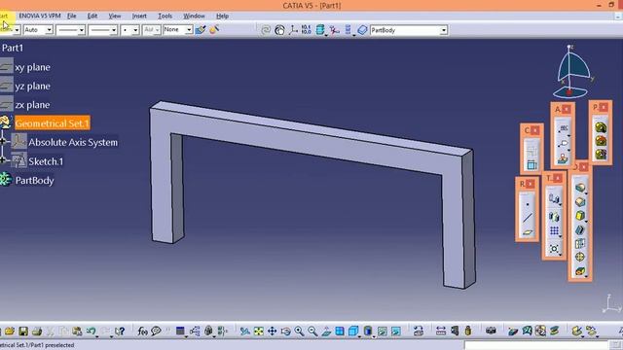Activate the What's This help cursor icon

(119, 331)
